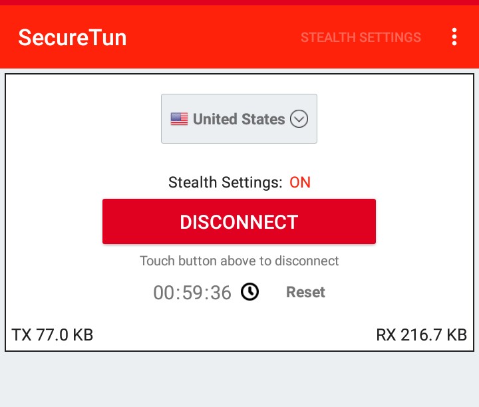
Task: Click the US flag icon
Action: (x=179, y=119)
